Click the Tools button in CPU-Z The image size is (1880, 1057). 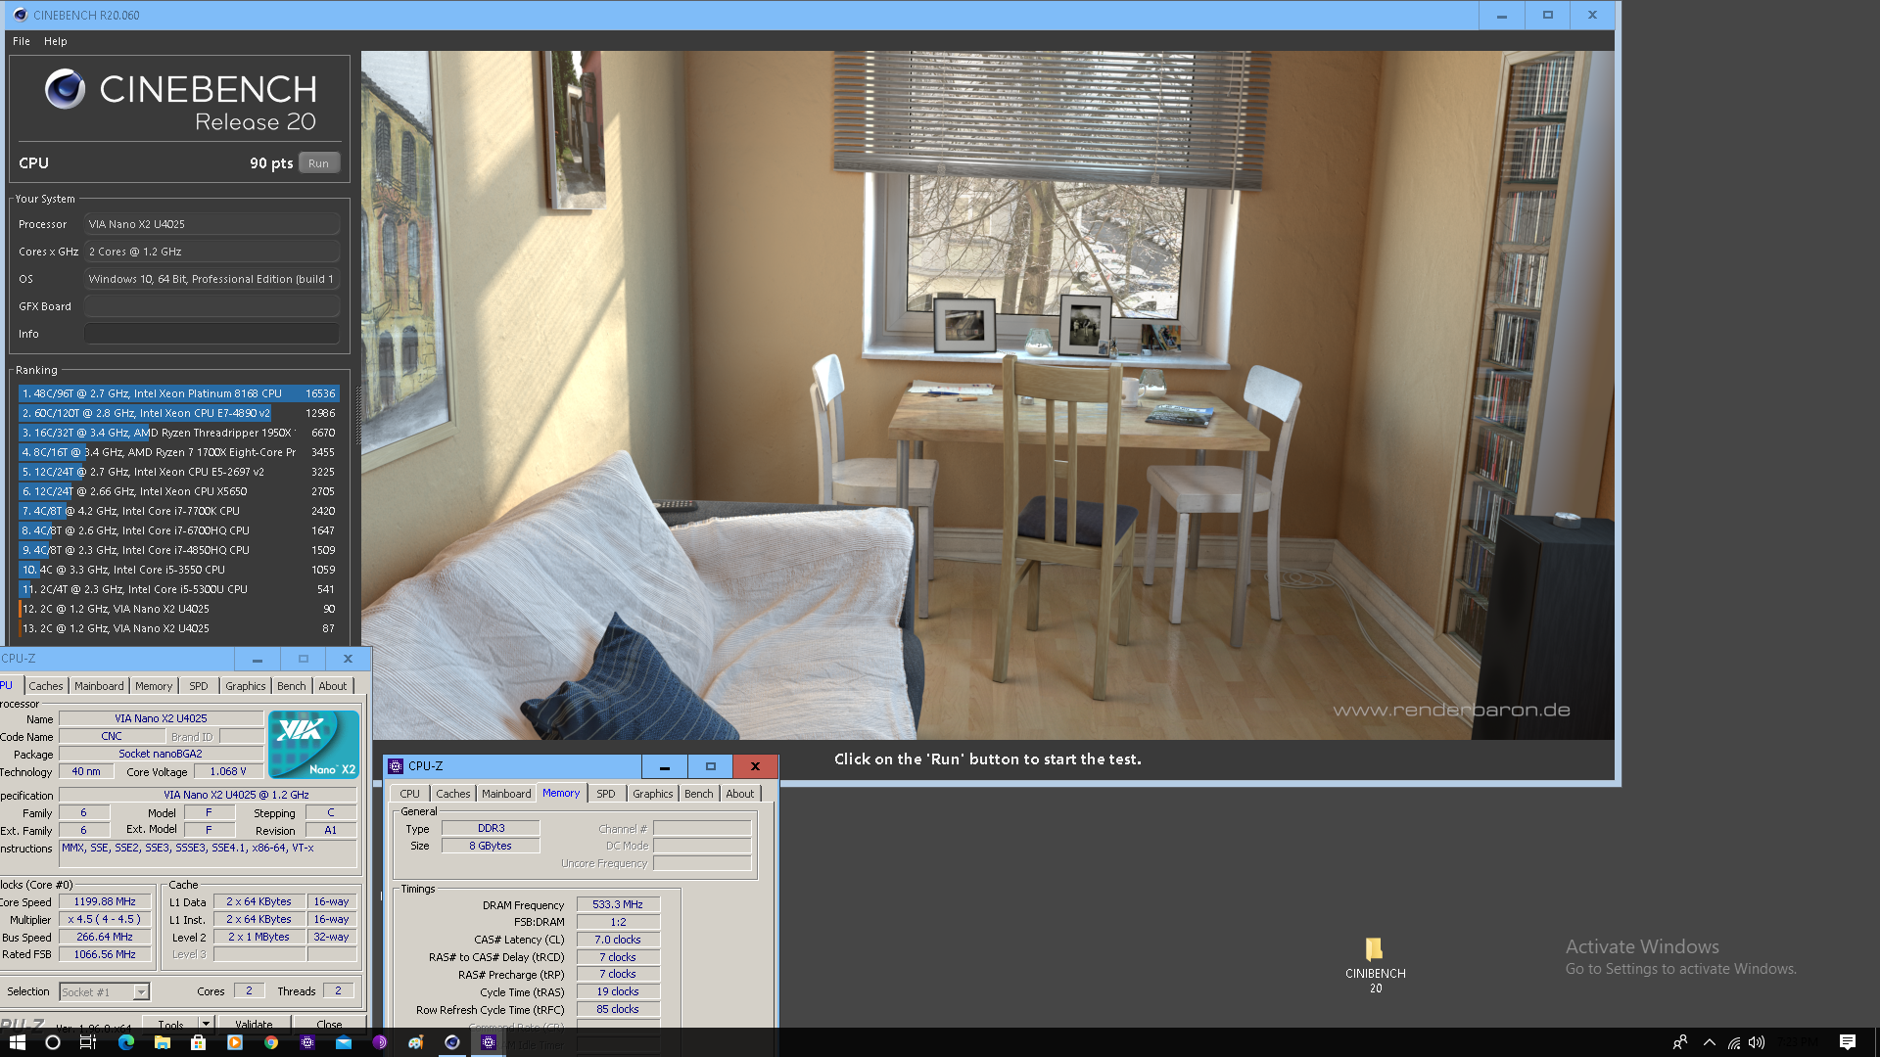coord(171,1024)
